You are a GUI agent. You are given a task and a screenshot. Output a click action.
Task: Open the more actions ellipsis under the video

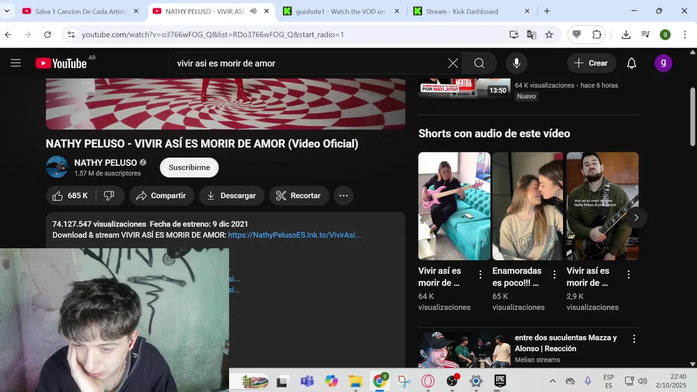[x=344, y=195]
